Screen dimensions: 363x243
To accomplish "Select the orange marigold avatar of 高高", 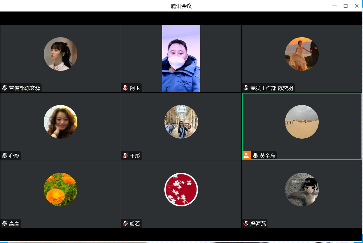I will (x=60, y=189).
